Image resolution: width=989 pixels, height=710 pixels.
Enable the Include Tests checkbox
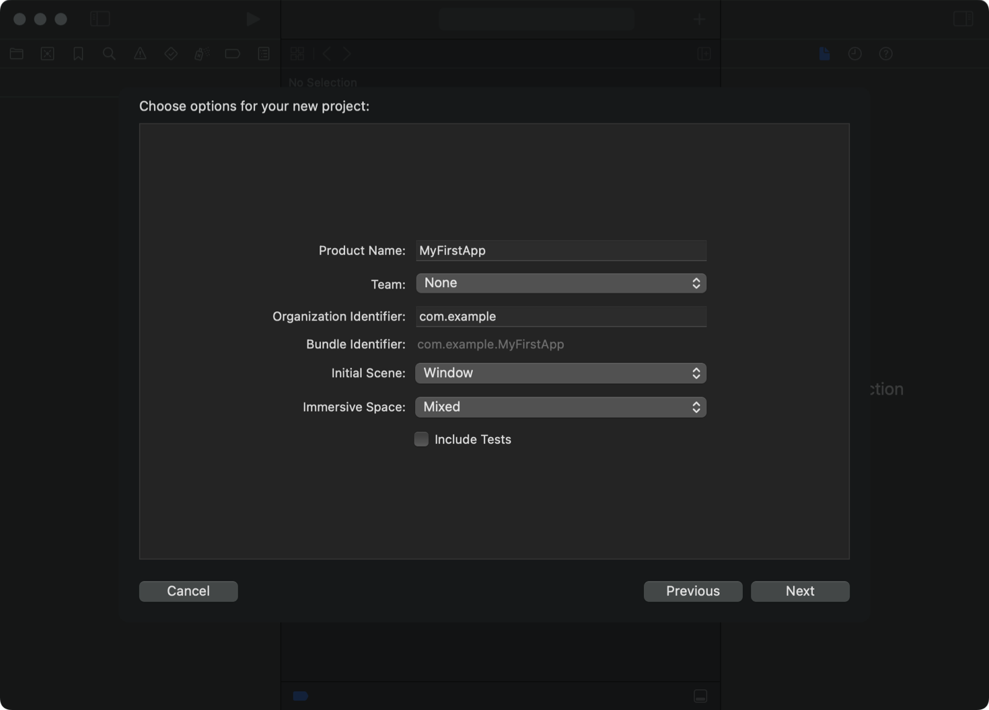[421, 439]
